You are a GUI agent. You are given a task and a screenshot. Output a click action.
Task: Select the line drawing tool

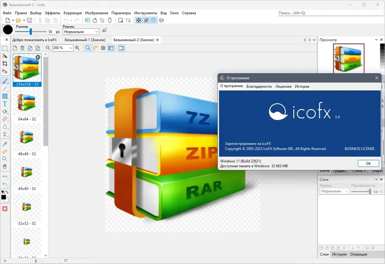(5, 88)
